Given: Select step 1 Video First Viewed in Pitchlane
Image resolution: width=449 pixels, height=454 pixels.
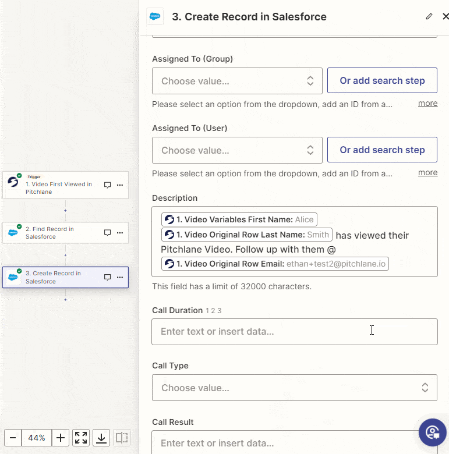Looking at the screenshot, I should (65, 185).
